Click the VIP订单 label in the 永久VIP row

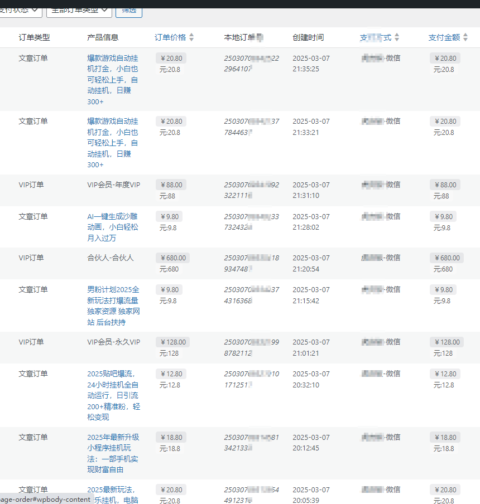[x=31, y=342]
